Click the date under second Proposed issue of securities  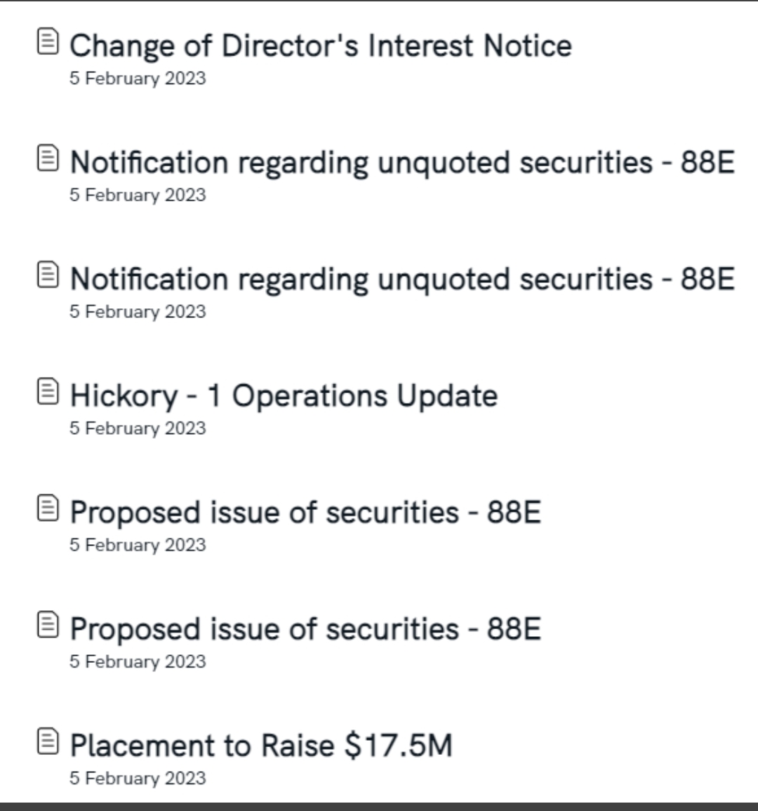click(x=138, y=661)
